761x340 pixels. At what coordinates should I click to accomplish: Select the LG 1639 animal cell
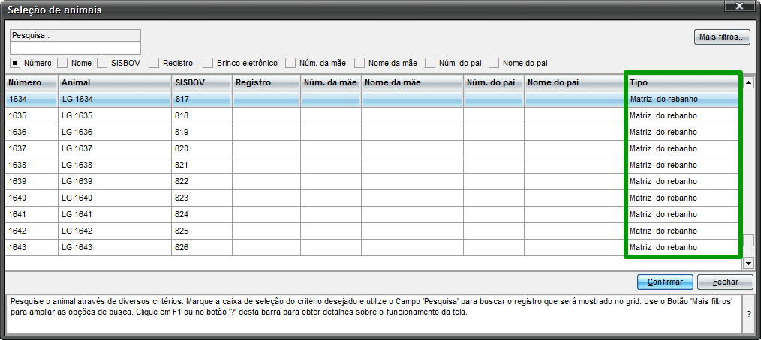(x=115, y=182)
